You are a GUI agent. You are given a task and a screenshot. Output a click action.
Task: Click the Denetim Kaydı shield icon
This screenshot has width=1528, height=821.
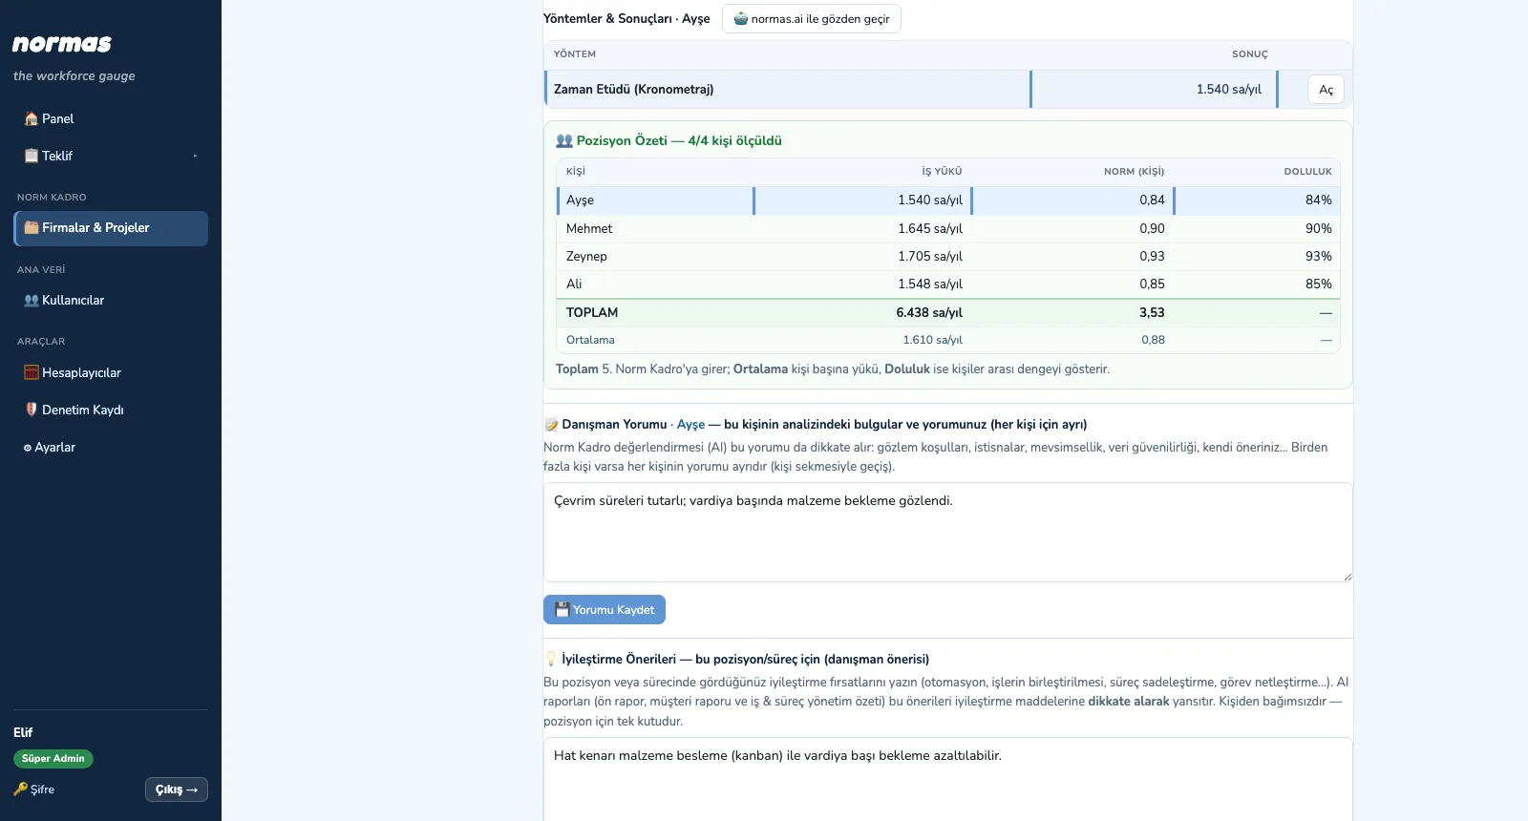32,410
